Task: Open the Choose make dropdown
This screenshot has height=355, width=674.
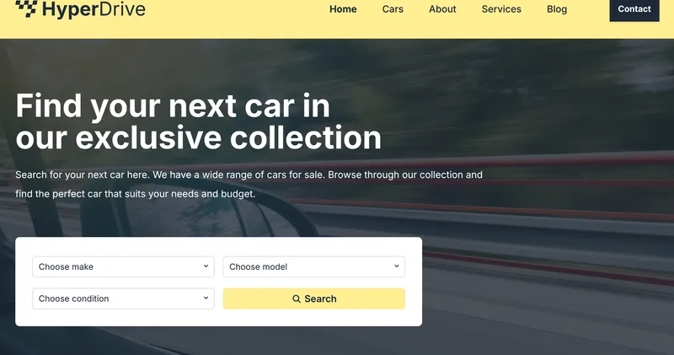Action: tap(123, 266)
